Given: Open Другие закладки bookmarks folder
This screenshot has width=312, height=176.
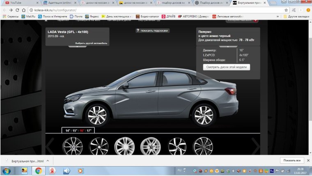Looking at the screenshot, I should click(x=296, y=16).
